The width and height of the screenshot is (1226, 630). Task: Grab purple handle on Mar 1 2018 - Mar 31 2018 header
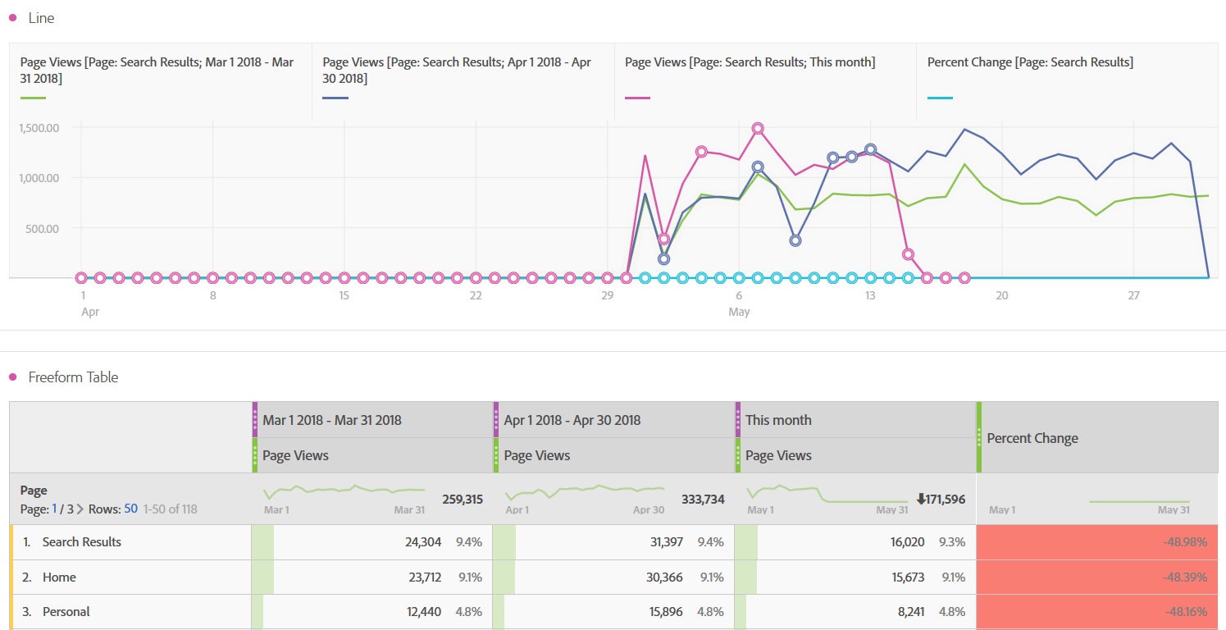pos(255,419)
